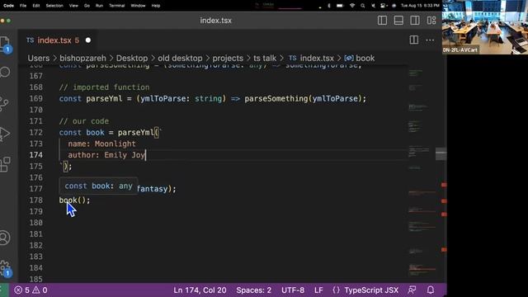Click line number 180 in gutter
528x297 pixels.
tap(35, 223)
